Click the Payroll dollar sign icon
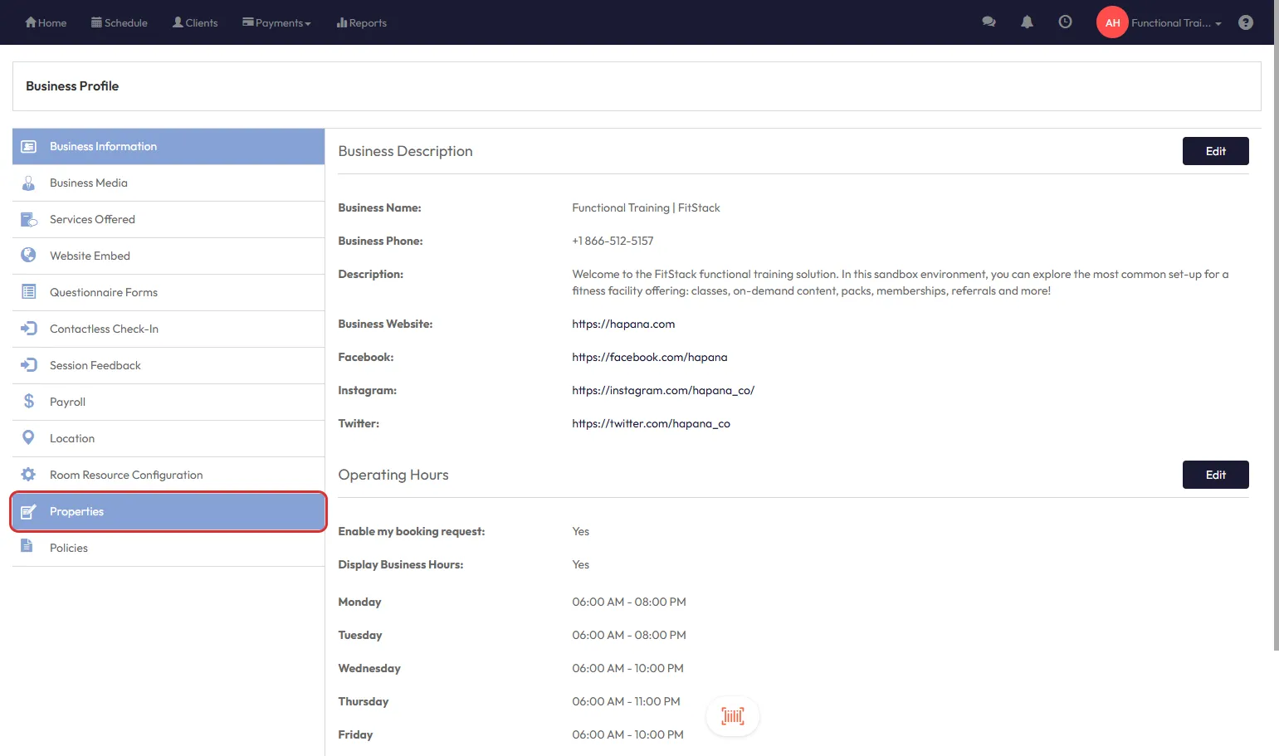The height and width of the screenshot is (756, 1279). (x=29, y=402)
